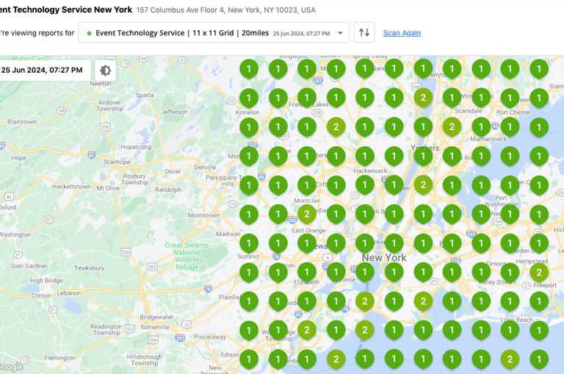Click the Stanhope map label
This screenshot has height=374, width=564.
pos(117,162)
